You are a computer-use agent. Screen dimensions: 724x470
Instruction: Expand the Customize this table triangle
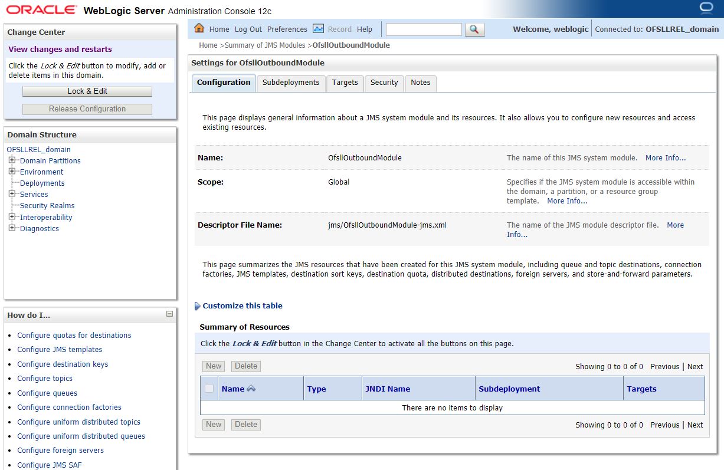(x=198, y=306)
